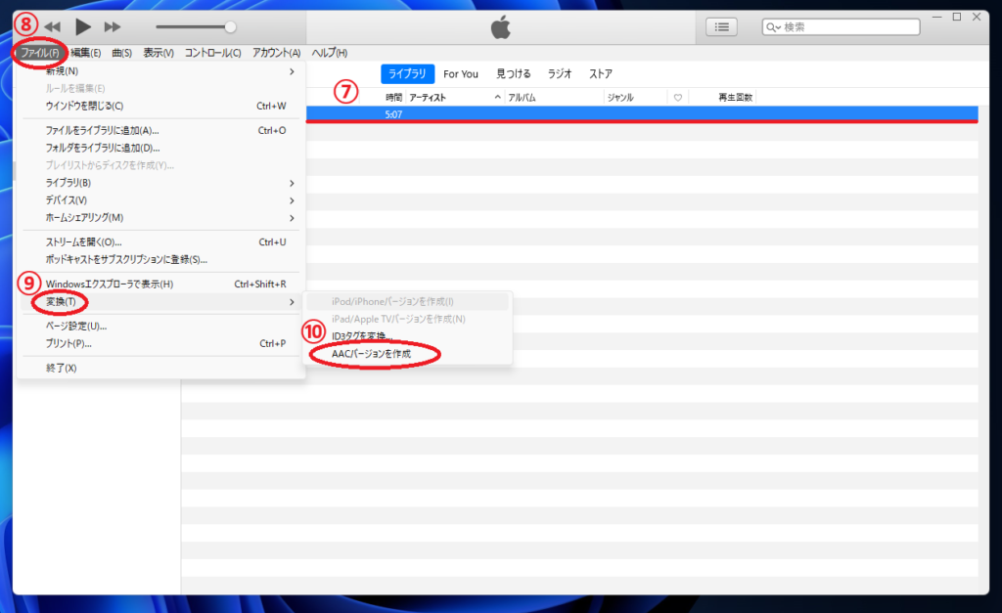Open the ヘルプ(H) menu

click(x=329, y=53)
